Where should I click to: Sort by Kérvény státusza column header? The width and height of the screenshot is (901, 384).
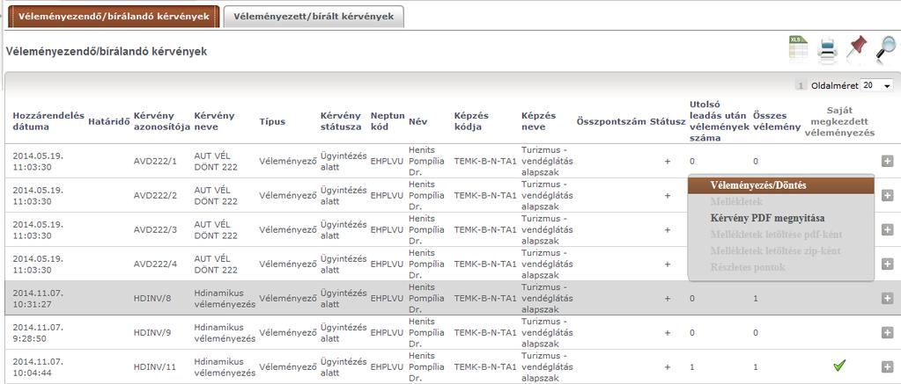pyautogui.click(x=341, y=121)
